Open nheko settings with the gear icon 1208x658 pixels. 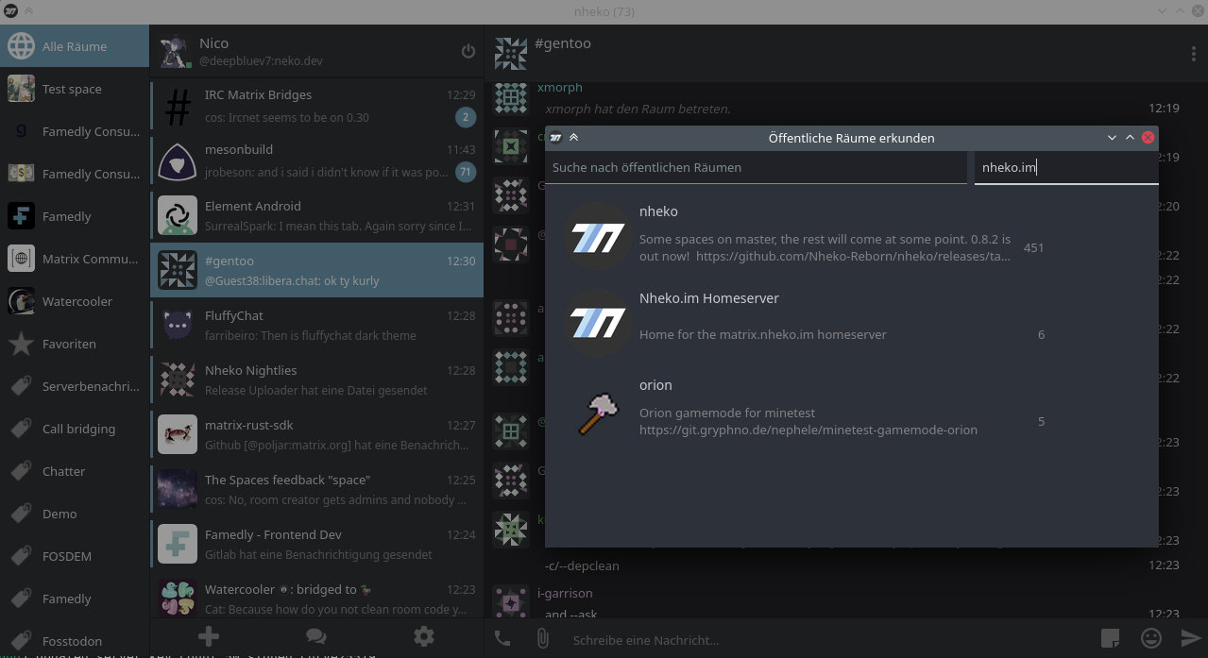tap(423, 636)
